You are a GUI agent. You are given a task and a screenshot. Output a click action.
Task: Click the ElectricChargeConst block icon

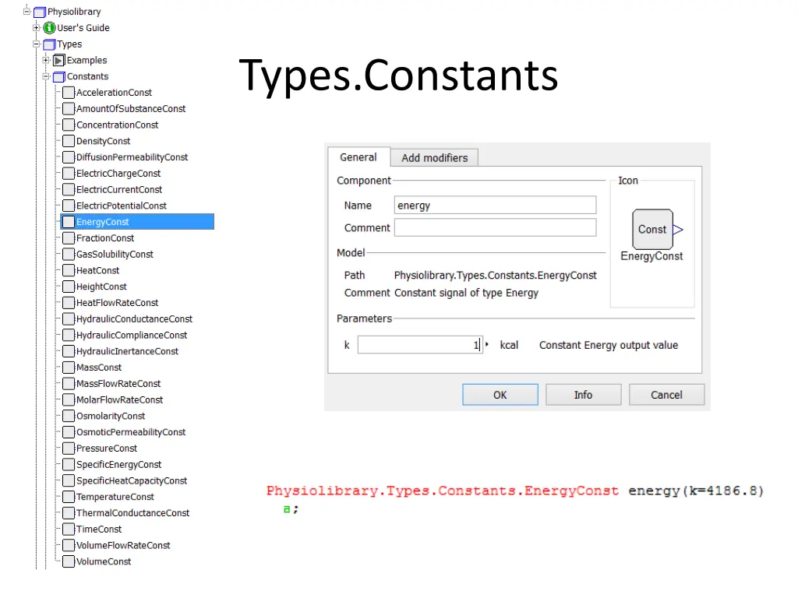coord(69,174)
